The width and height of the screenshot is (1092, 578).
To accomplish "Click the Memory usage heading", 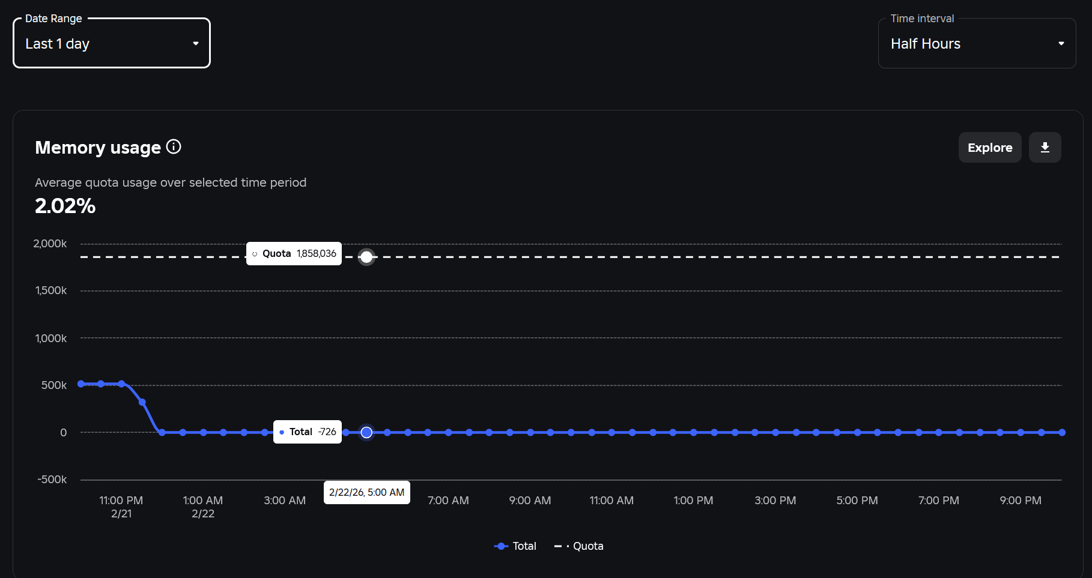I will click(98, 148).
